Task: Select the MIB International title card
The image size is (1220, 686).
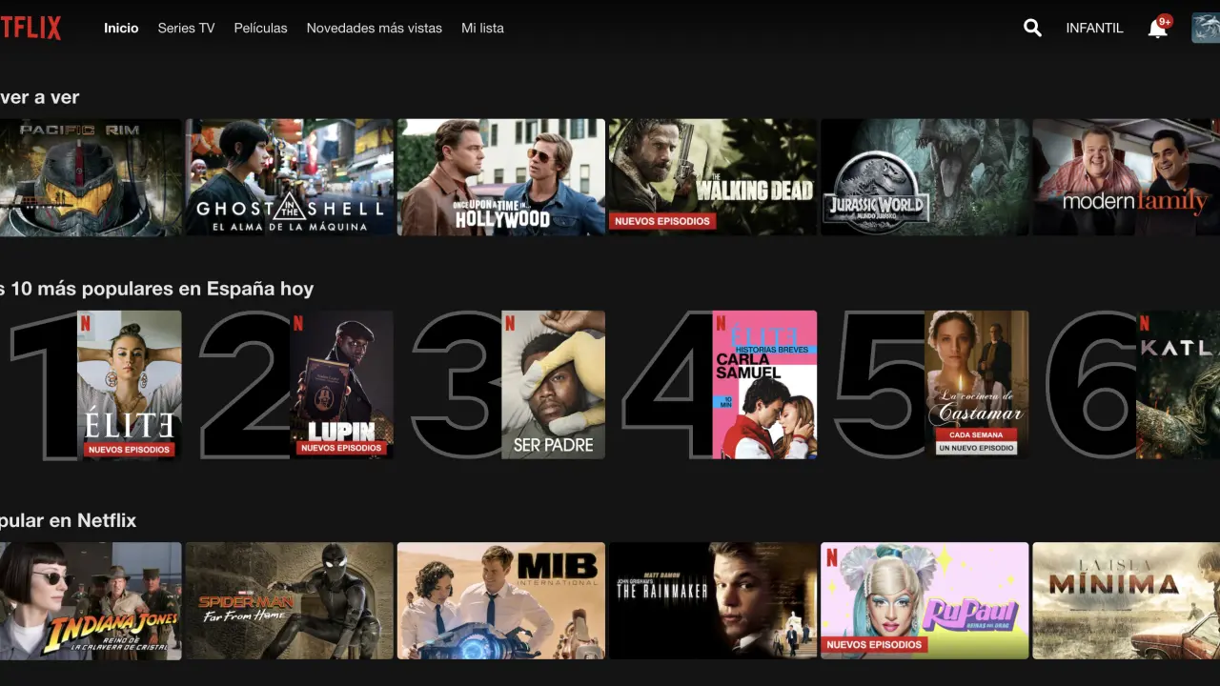Action: (500, 600)
